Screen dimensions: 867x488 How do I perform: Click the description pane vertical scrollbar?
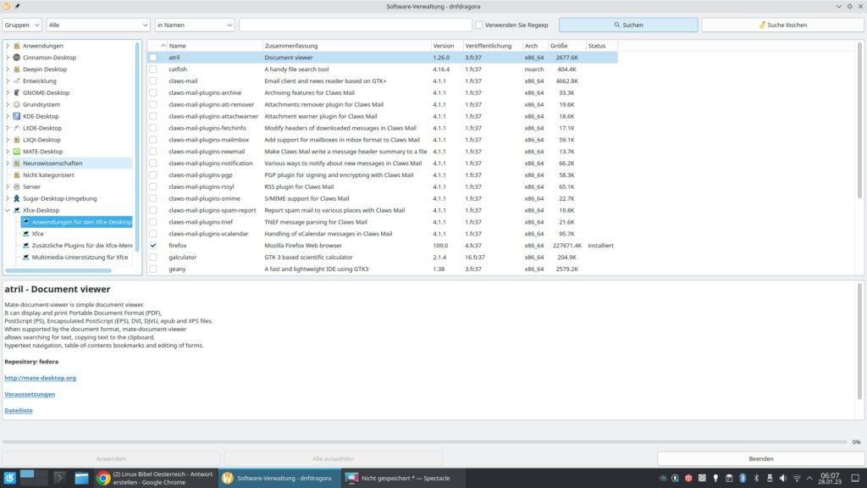(859, 341)
